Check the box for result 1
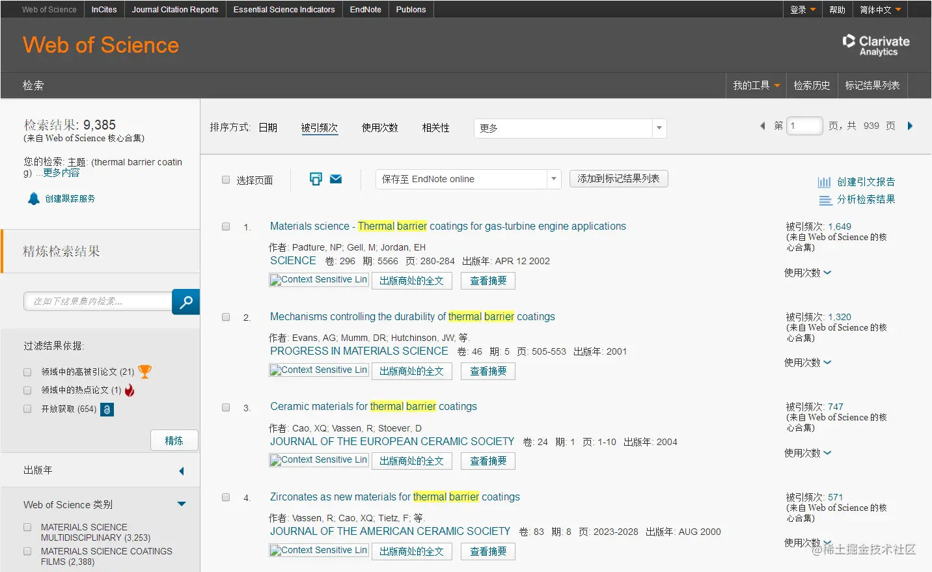The image size is (932, 572). (x=226, y=226)
